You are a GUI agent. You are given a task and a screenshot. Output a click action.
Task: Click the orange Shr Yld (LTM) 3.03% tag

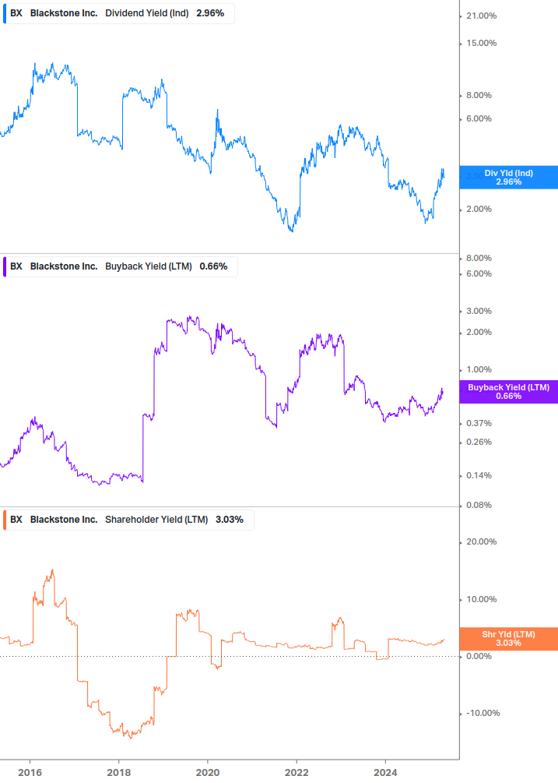508,639
